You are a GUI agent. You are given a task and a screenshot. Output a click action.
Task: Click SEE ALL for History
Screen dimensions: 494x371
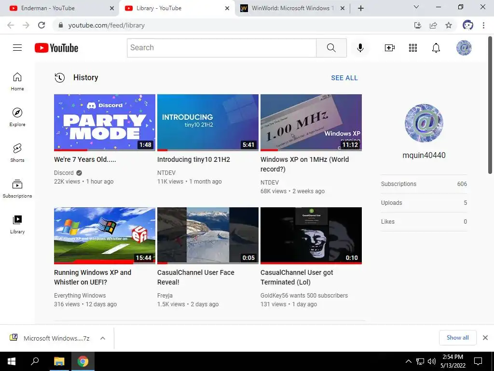click(344, 78)
